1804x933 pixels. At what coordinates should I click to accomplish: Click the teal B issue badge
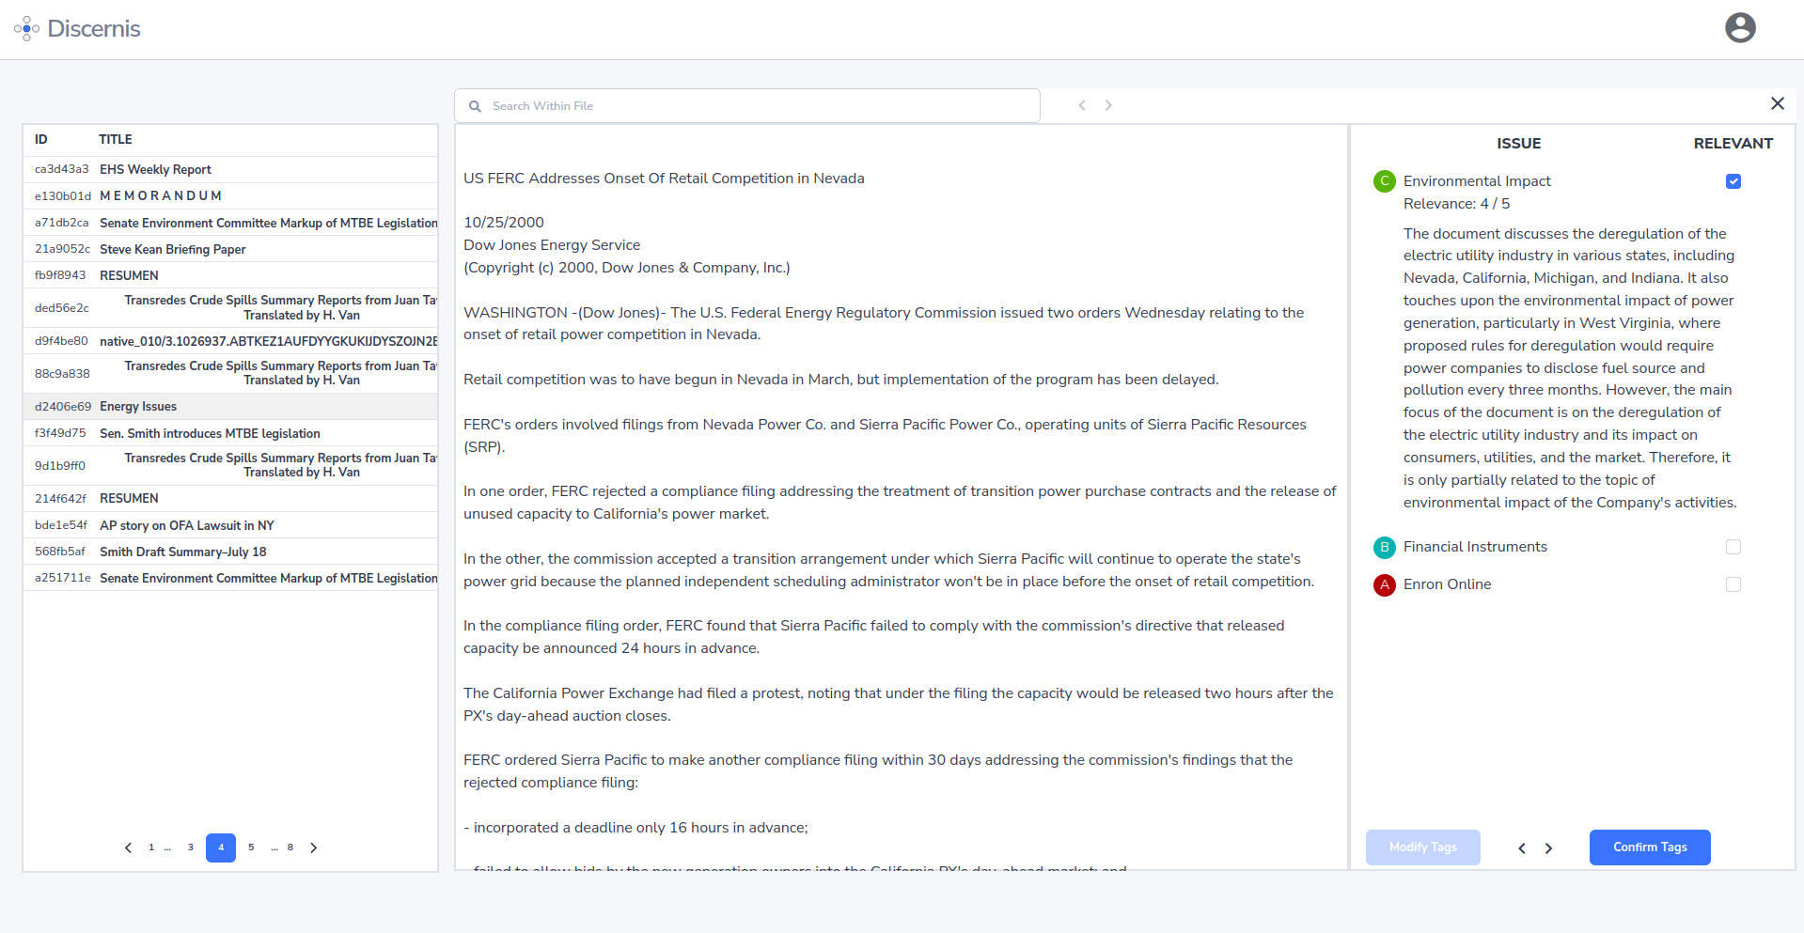click(x=1384, y=547)
